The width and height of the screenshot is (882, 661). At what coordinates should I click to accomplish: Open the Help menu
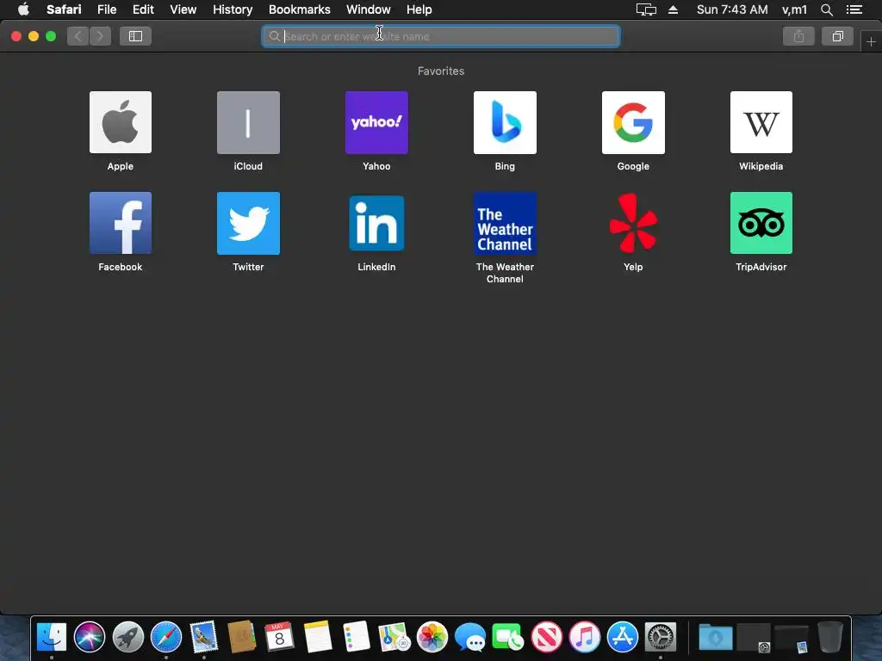[x=419, y=9]
